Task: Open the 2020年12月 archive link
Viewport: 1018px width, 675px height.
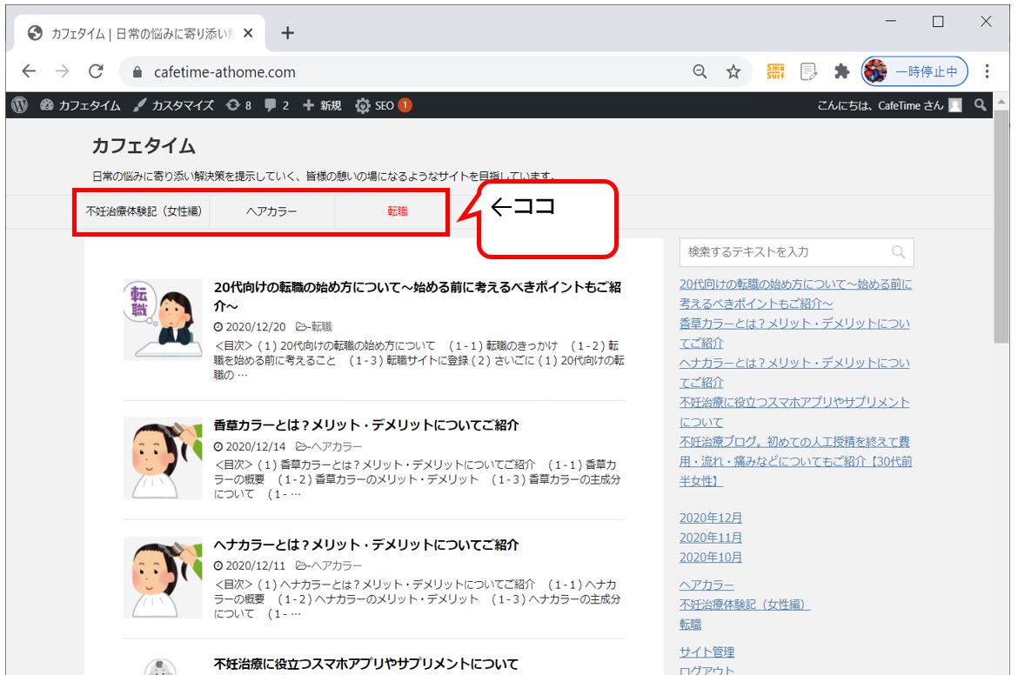Action: [x=711, y=518]
